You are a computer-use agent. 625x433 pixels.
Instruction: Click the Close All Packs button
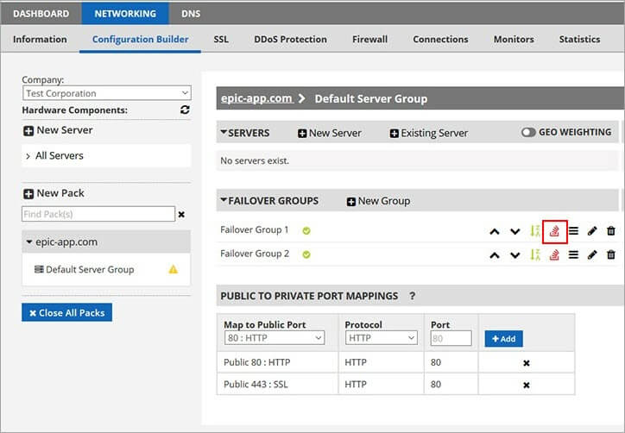tap(66, 313)
